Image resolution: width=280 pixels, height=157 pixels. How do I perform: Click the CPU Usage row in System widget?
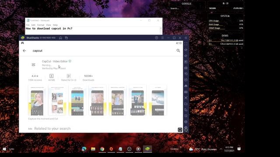pos(226,20)
